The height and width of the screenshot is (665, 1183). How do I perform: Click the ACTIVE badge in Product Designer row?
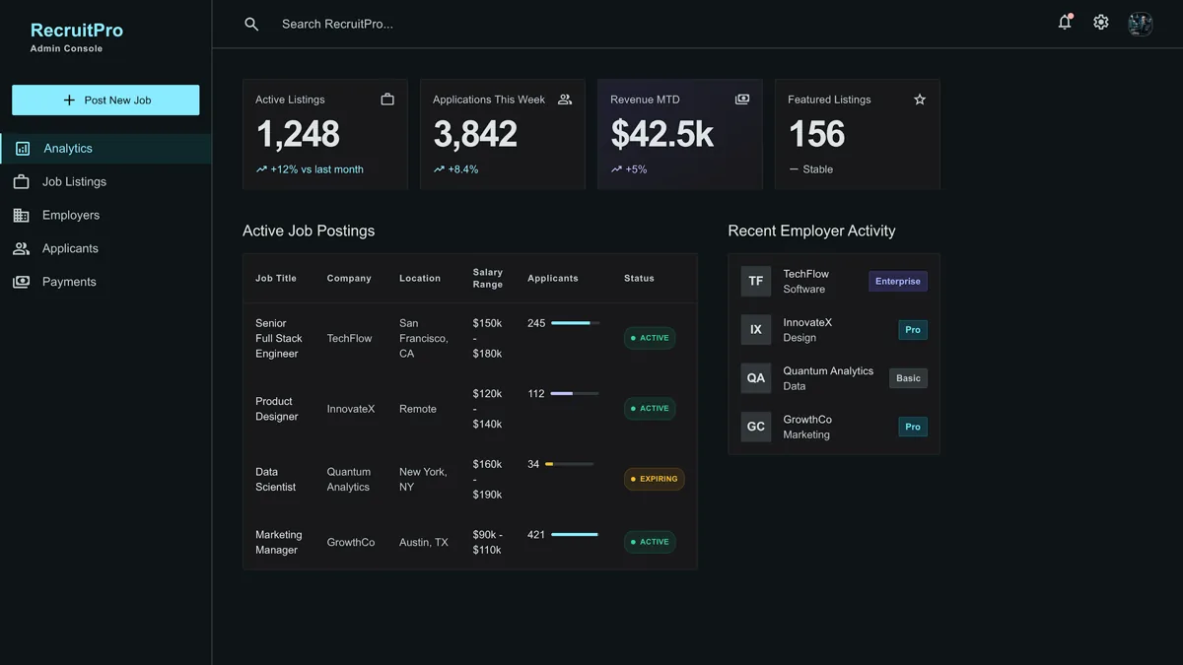[650, 408]
